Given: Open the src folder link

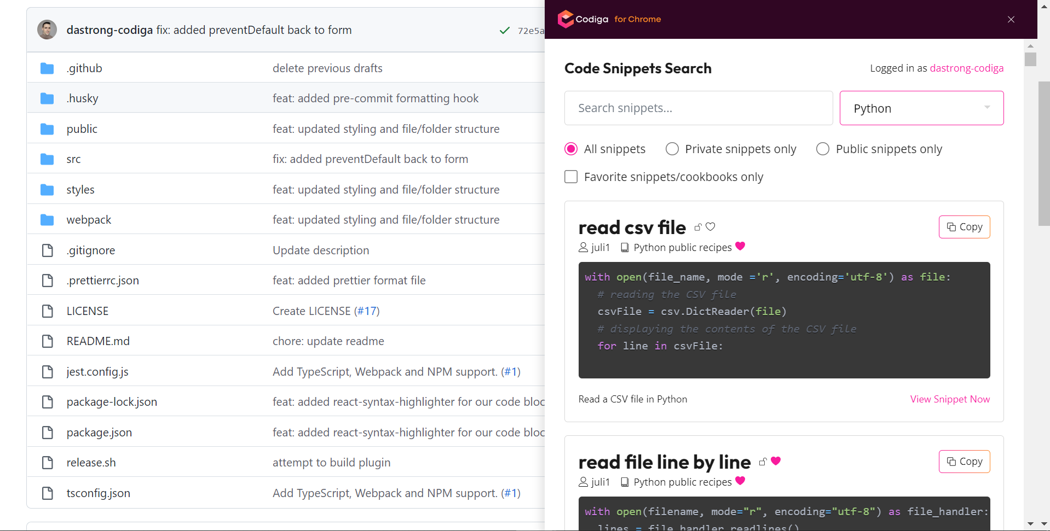Looking at the screenshot, I should pos(73,159).
